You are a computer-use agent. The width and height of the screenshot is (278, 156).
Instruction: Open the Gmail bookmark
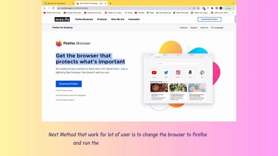click(x=129, y=13)
